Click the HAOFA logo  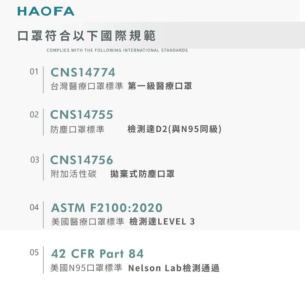click(x=46, y=11)
